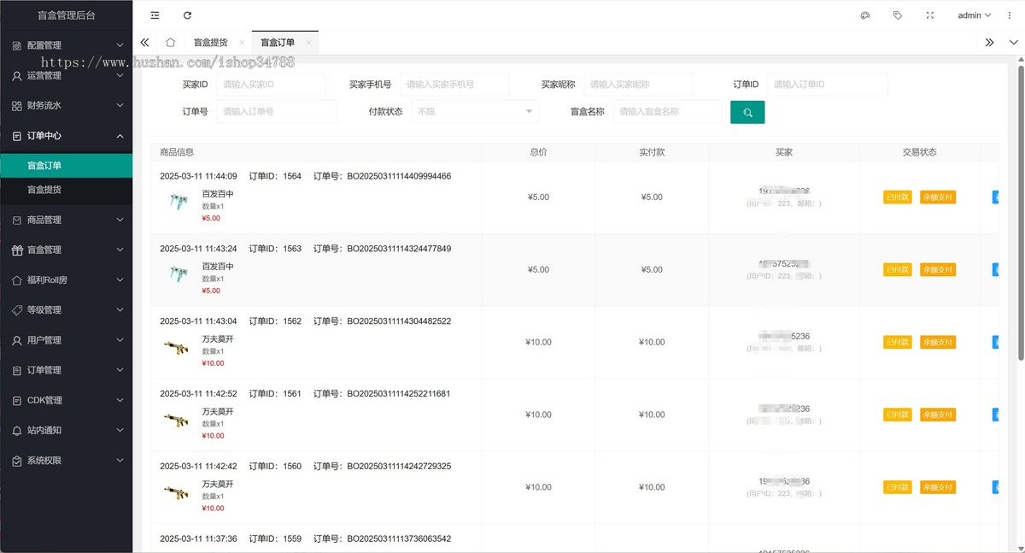Screen dimensions: 1025x553
Task: Click the green search button
Action: point(747,112)
